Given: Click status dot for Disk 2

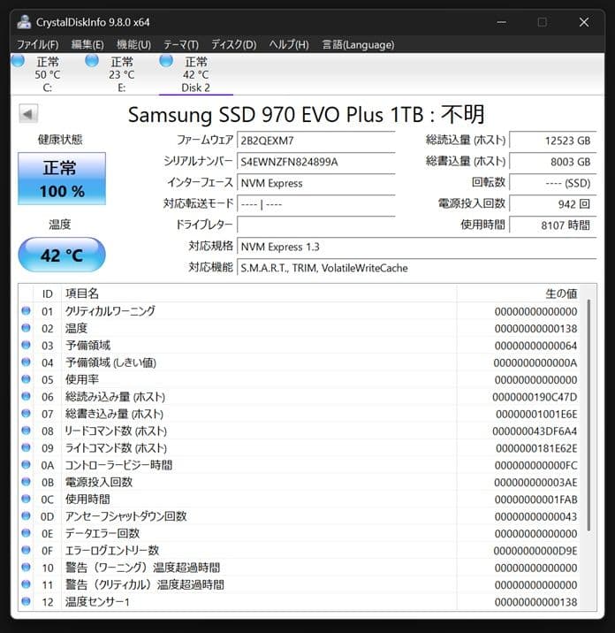Looking at the screenshot, I should point(166,61).
